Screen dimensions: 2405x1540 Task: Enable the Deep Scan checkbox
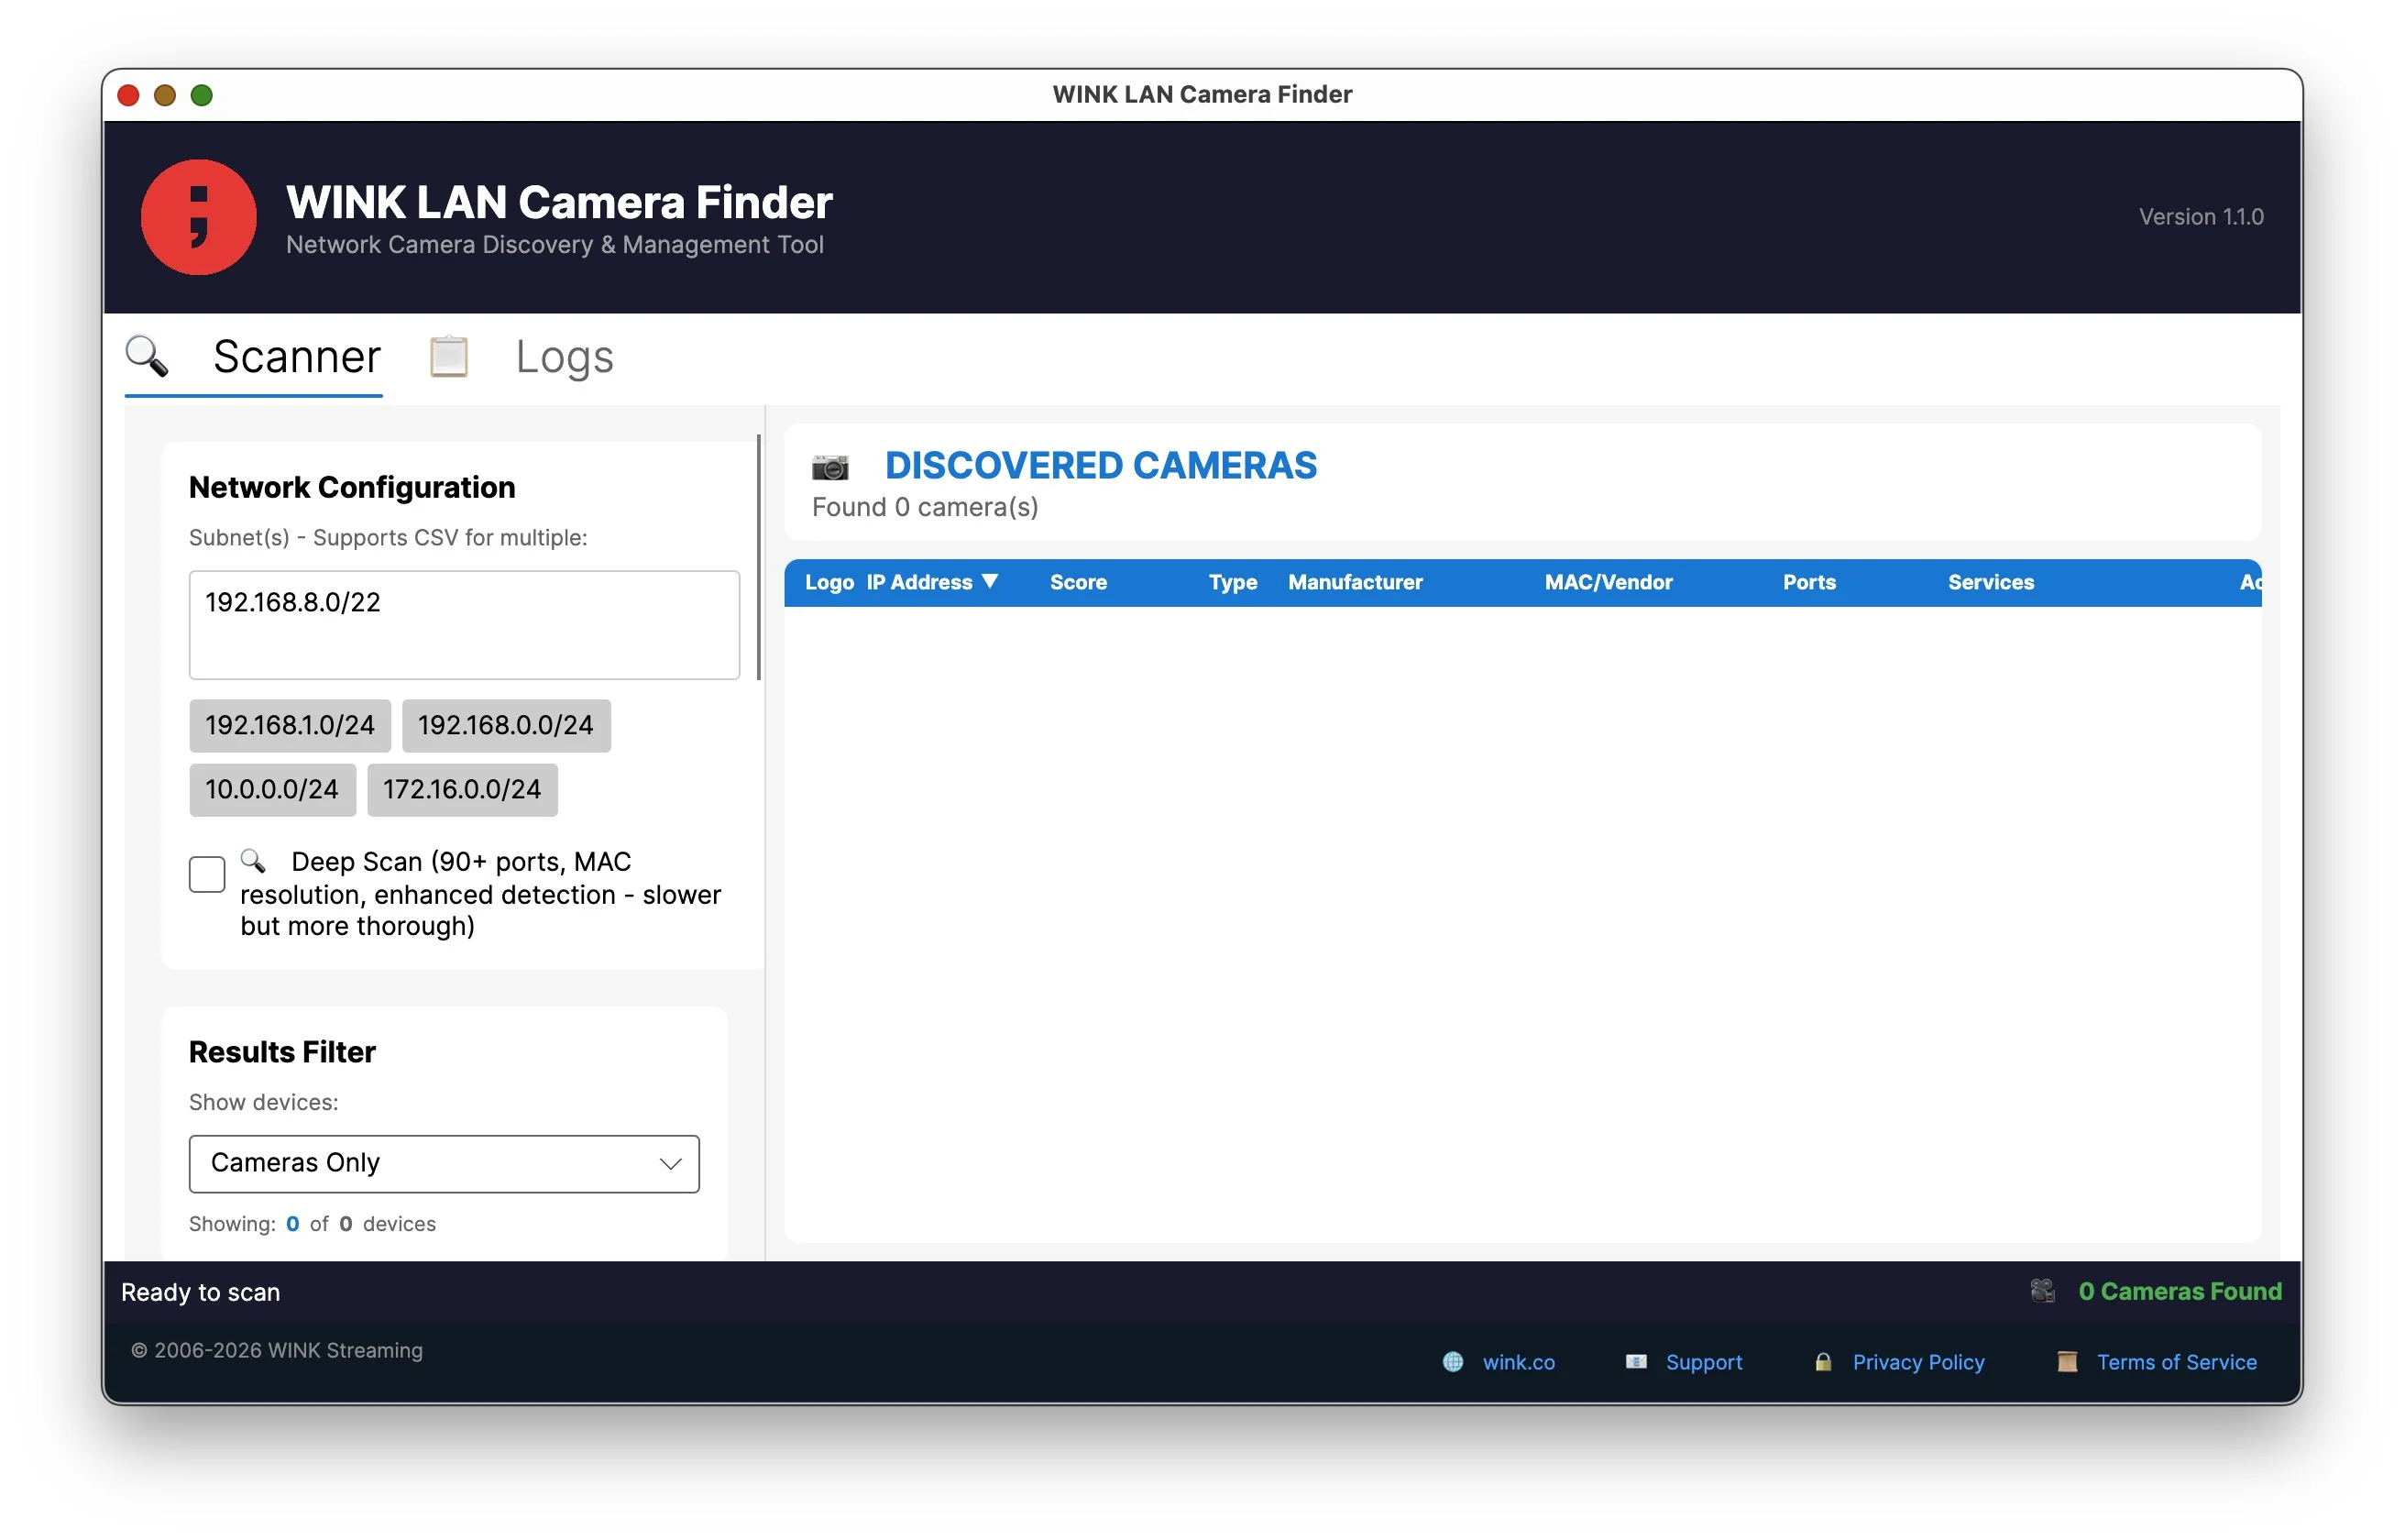[x=206, y=873]
